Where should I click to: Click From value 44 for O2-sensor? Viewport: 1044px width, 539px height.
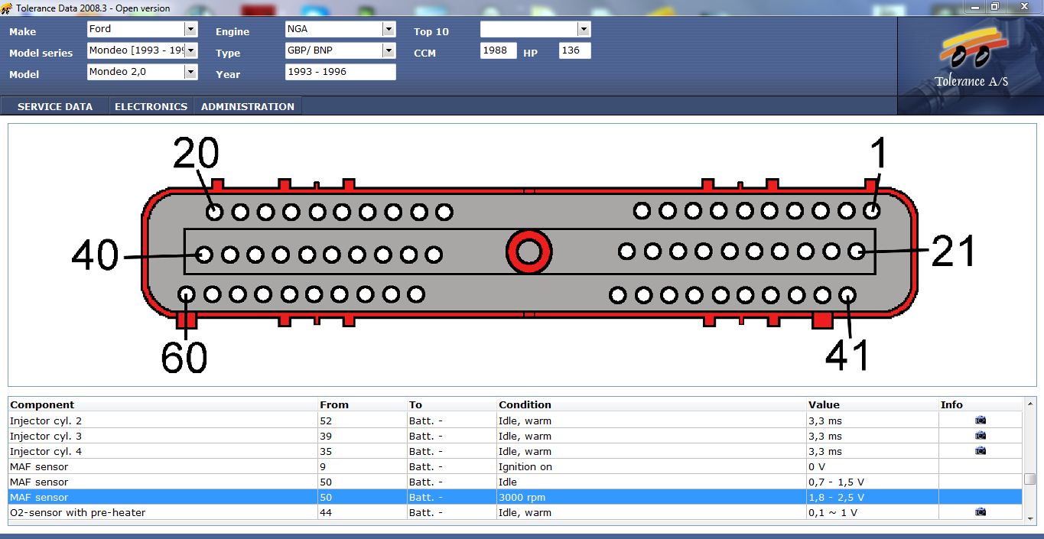[x=363, y=512]
